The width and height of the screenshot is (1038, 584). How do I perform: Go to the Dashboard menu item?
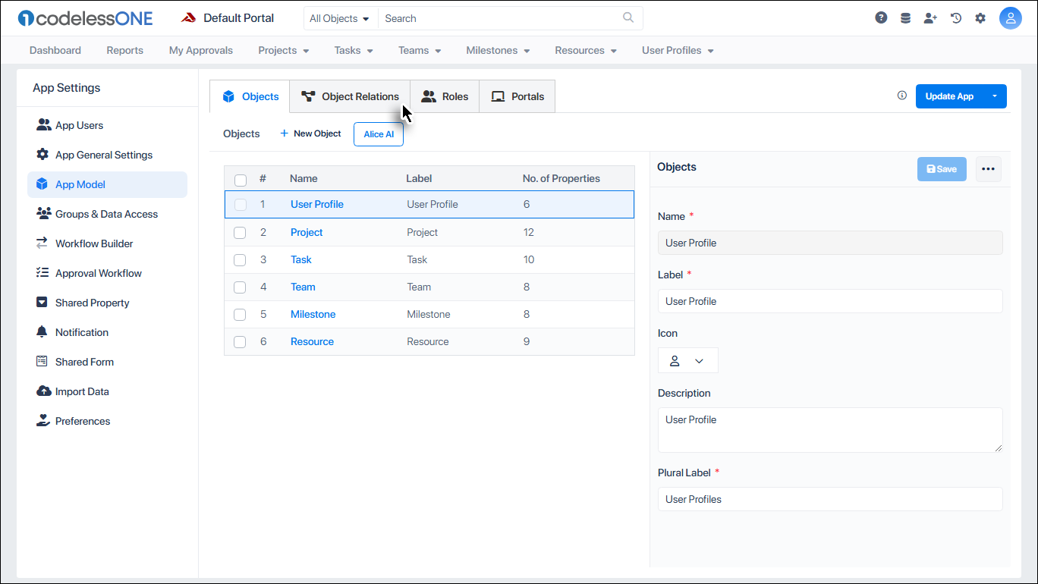click(55, 50)
